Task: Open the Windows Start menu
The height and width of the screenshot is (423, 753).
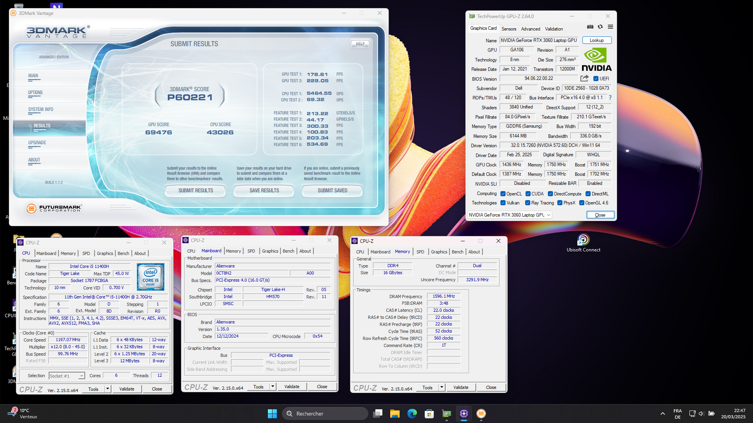Action: point(272,414)
